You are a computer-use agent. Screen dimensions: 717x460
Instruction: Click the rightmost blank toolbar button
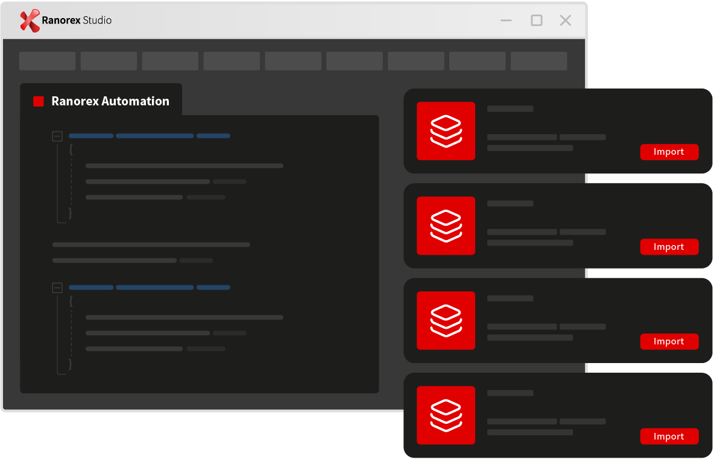click(539, 61)
